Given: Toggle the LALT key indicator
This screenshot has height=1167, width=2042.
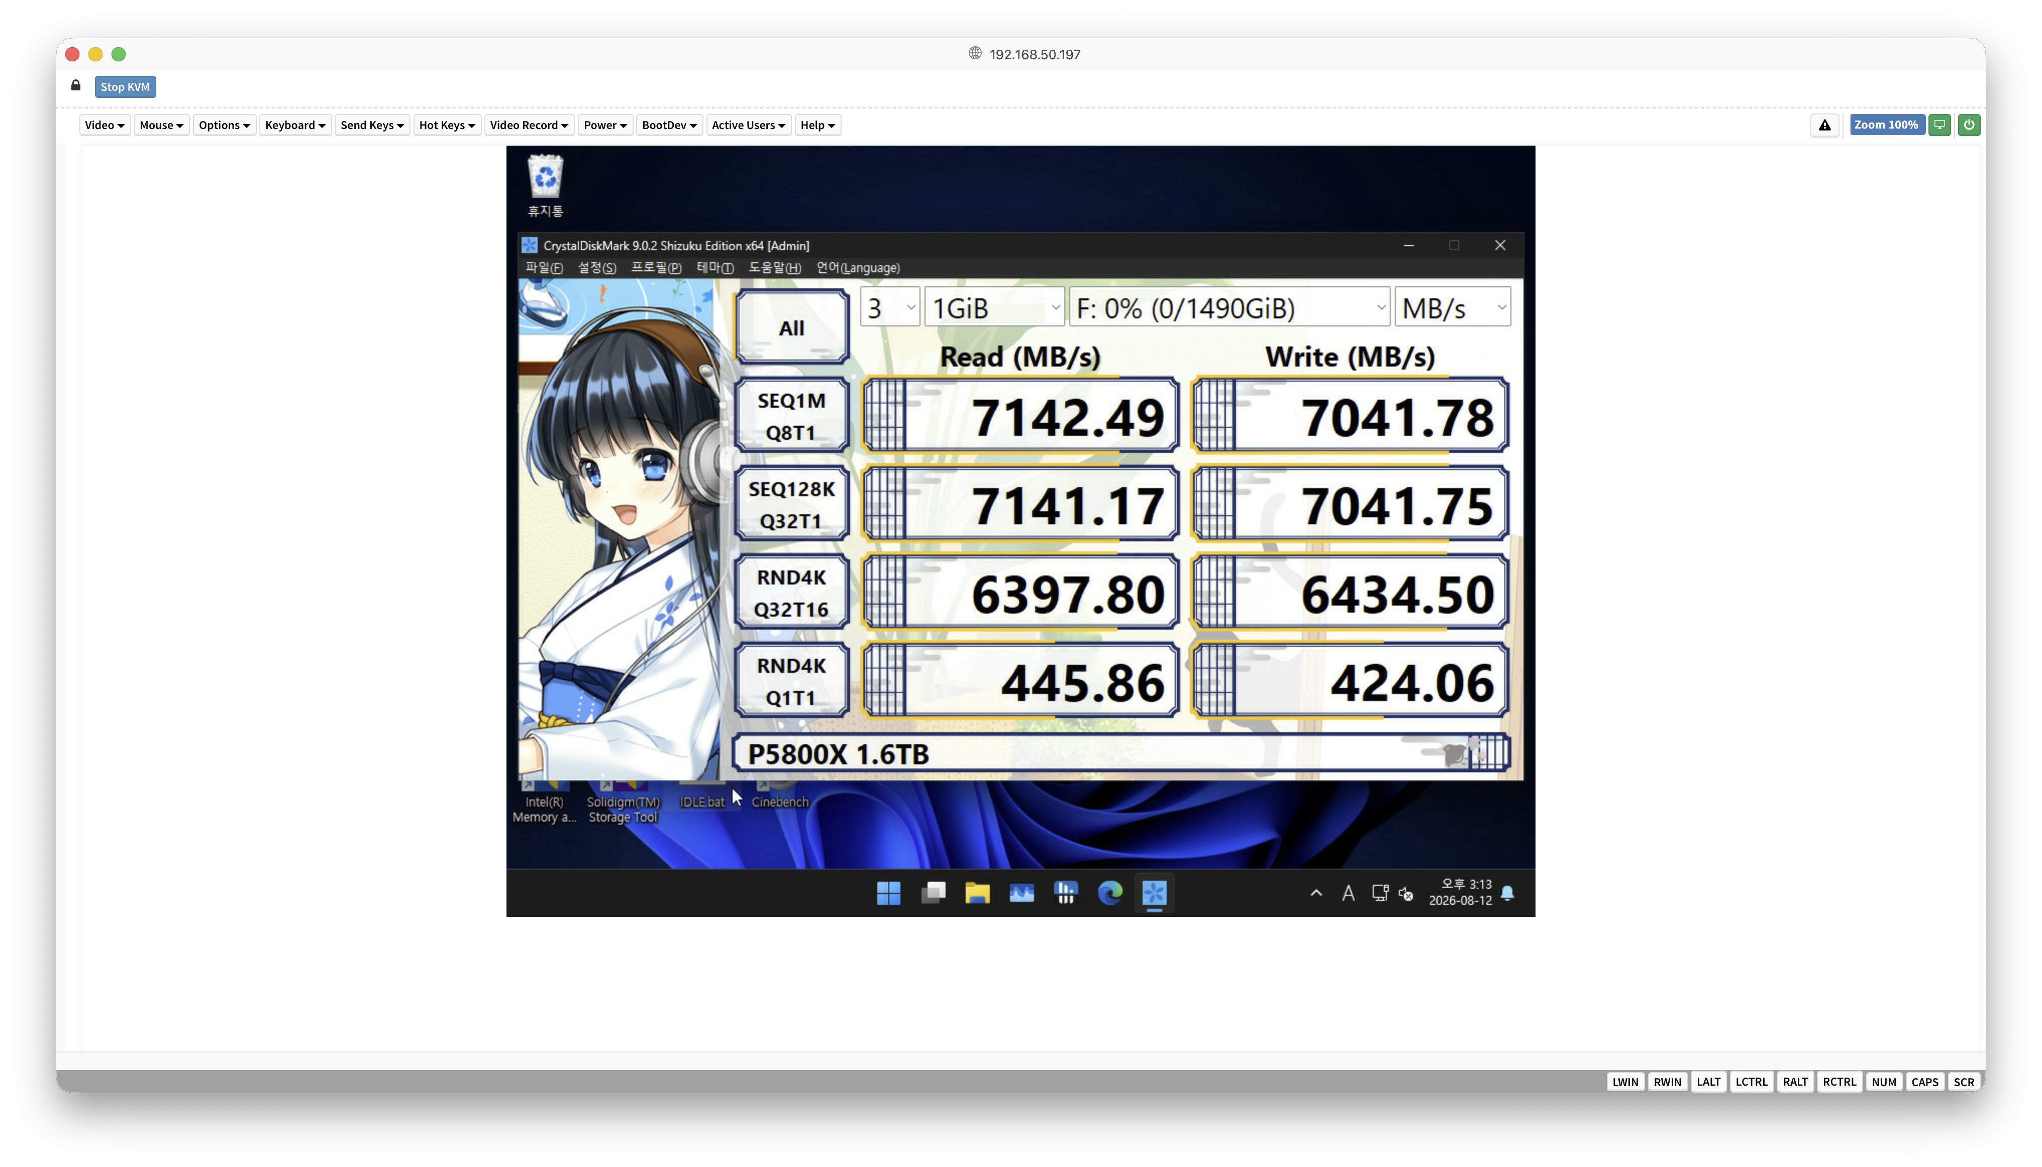Looking at the screenshot, I should coord(1708,1082).
